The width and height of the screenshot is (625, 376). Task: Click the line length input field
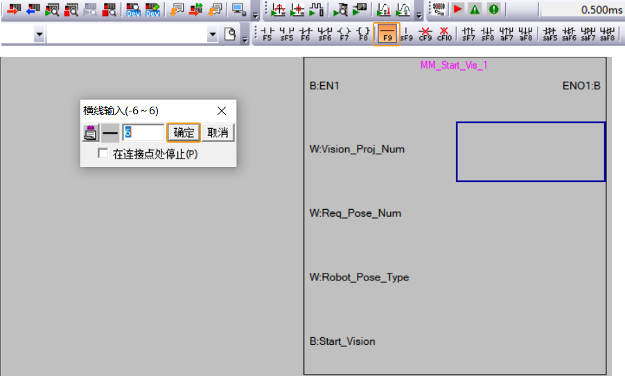pyautogui.click(x=143, y=132)
